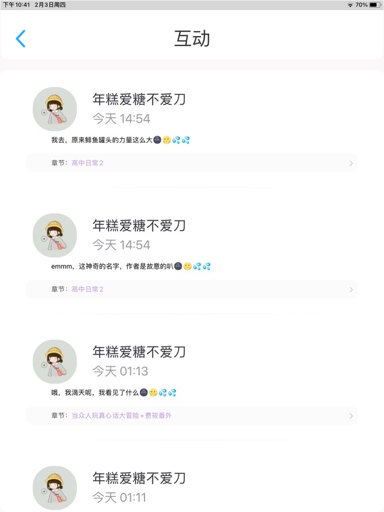Select comment 我去，原来鲱鱼罐头的力量这么大

click(102, 140)
